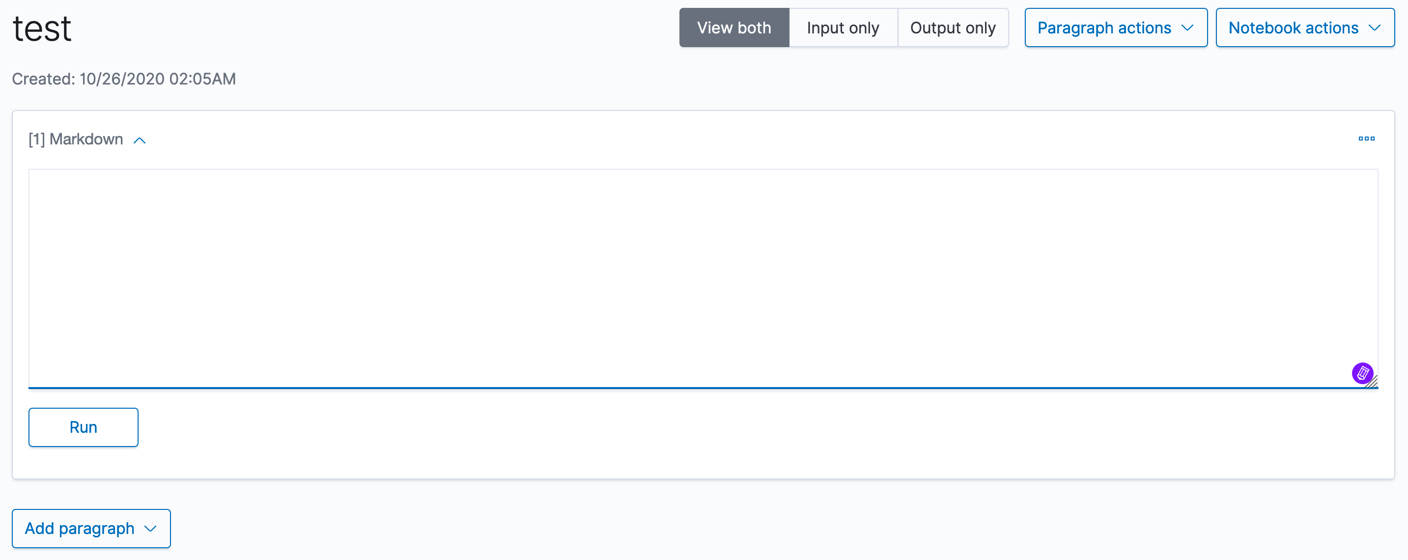
Task: Open the Add paragraph dropdown
Action: 91,528
